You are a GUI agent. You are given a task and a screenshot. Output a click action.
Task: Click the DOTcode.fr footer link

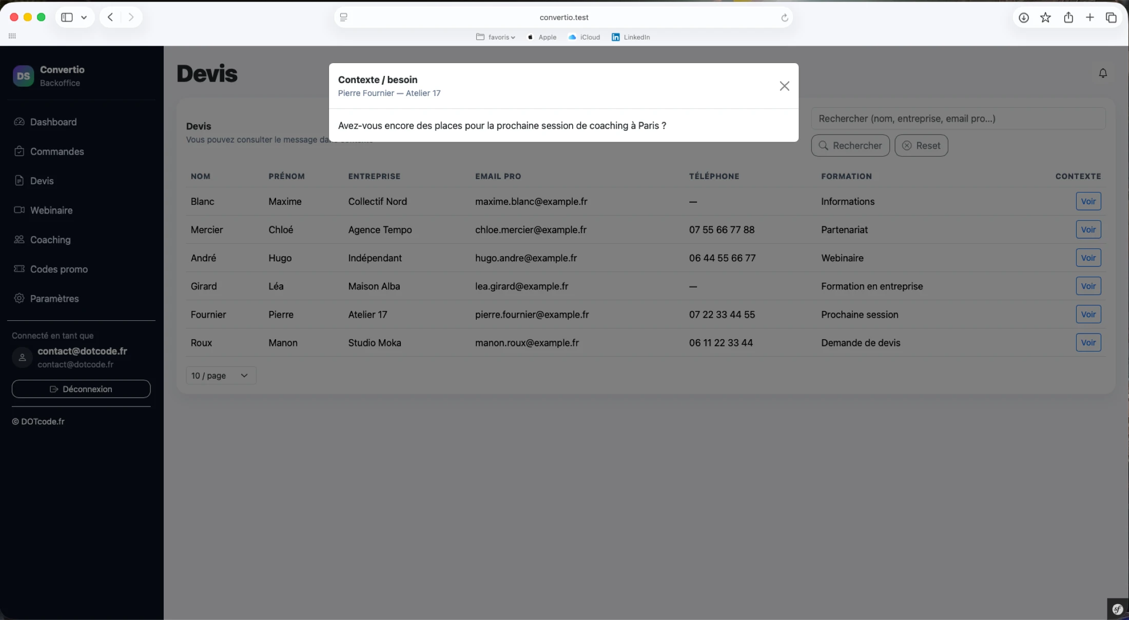pos(43,421)
